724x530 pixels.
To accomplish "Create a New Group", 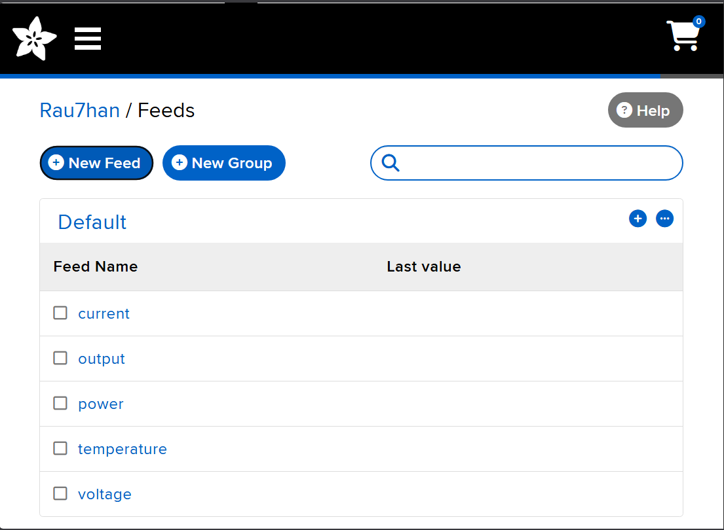I will click(x=224, y=163).
